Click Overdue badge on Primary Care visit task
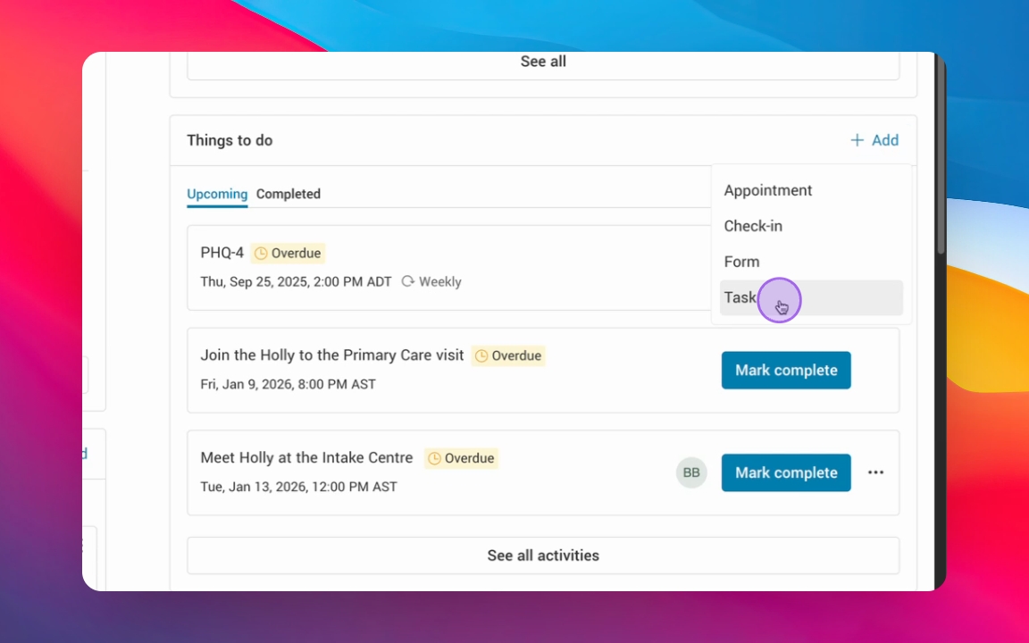 (x=508, y=355)
